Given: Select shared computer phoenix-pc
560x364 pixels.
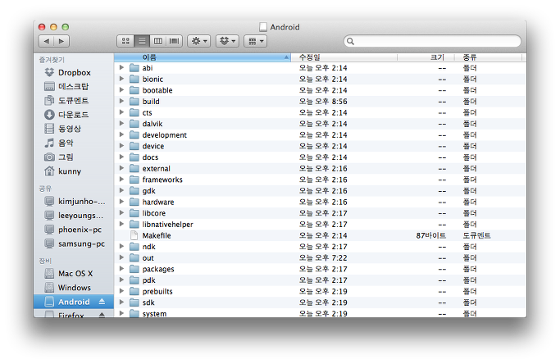Looking at the screenshot, I should tap(73, 230).
